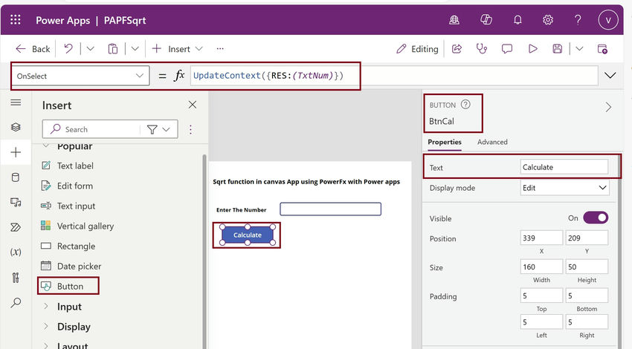Select the Enter The Number label
Screen dimensions: 632x349
pyautogui.click(x=242, y=209)
